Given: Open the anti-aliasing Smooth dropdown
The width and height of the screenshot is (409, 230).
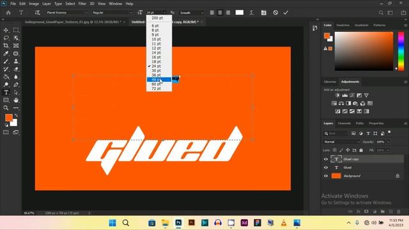Looking at the screenshot, I should (191, 13).
